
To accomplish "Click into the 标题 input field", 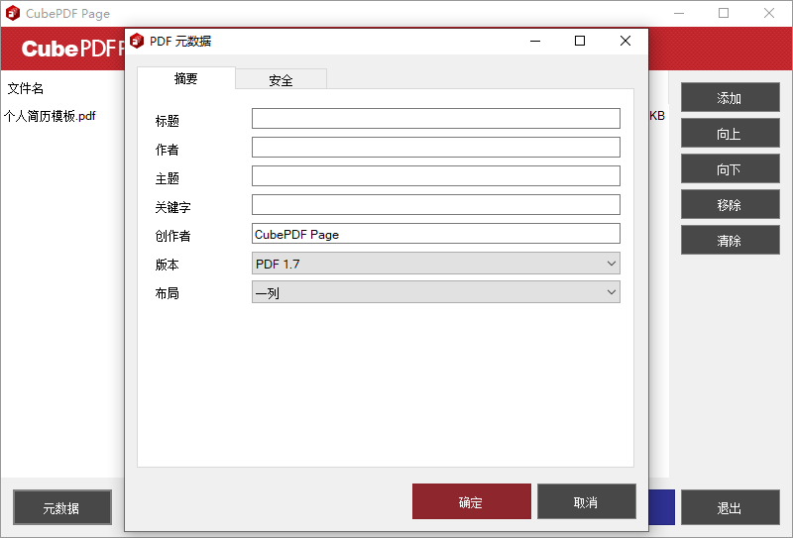I will (436, 118).
